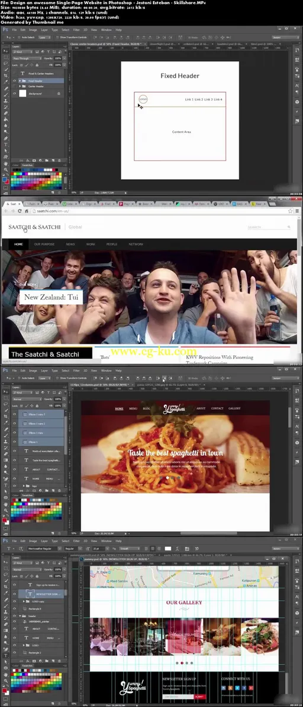The image size is (303, 707).
Task: Switch to Swatches tab in Fixed Header window
Action: [28, 165]
